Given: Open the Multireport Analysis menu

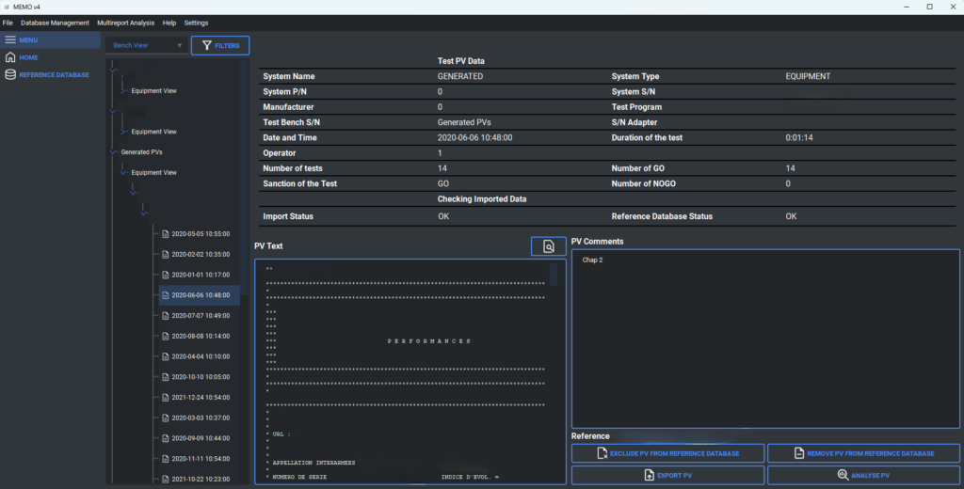Looking at the screenshot, I should 125,23.
